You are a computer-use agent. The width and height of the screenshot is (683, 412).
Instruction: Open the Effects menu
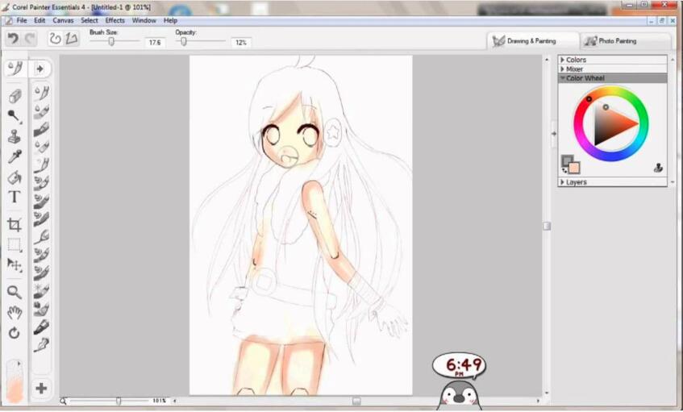click(115, 20)
